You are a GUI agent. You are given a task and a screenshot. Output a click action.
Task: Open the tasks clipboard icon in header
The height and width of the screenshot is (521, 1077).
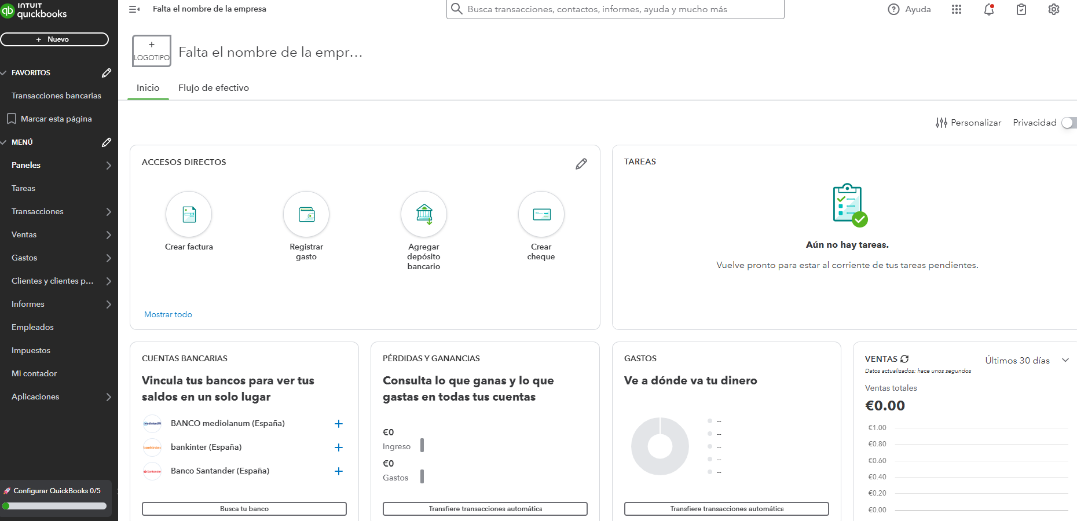tap(1021, 9)
